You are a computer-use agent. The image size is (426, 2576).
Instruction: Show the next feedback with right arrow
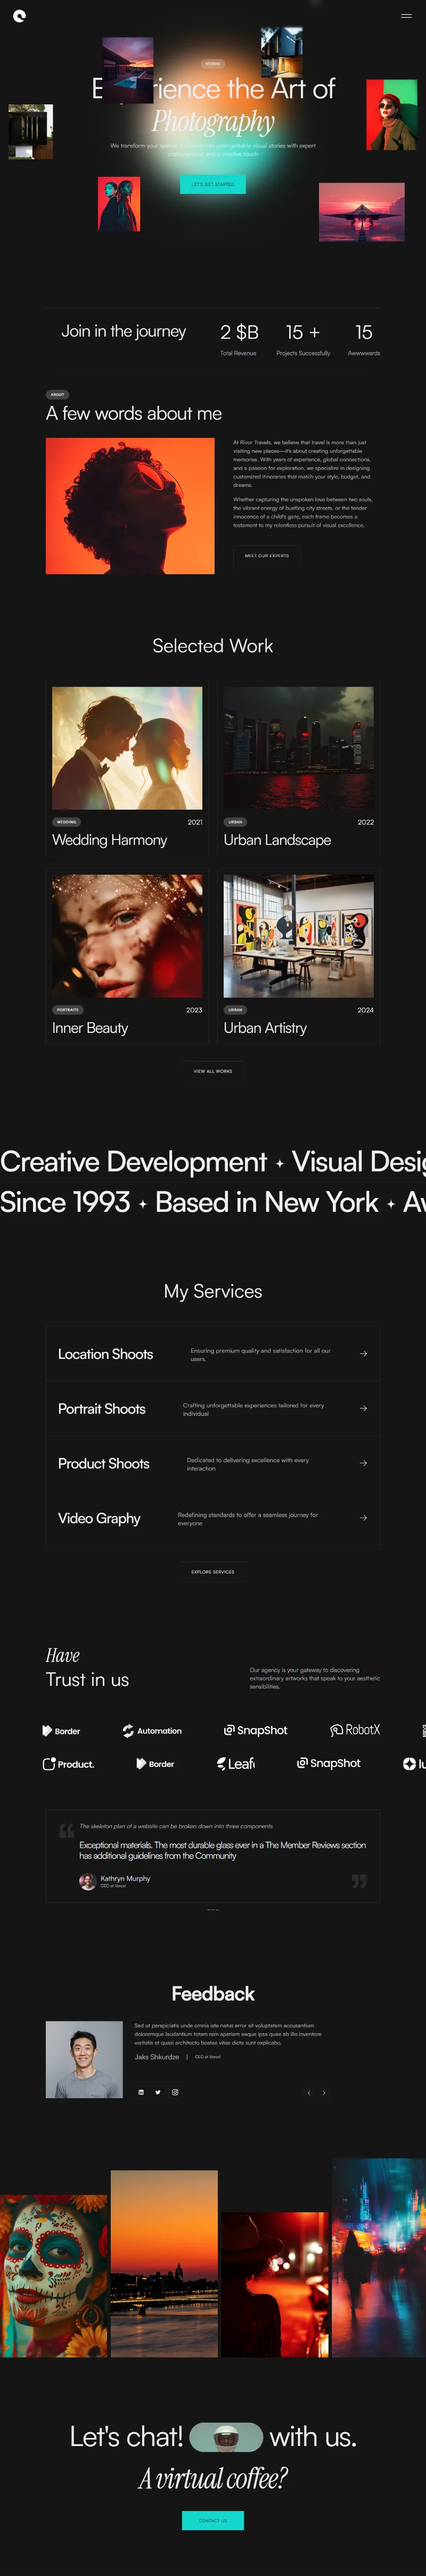point(324,2093)
